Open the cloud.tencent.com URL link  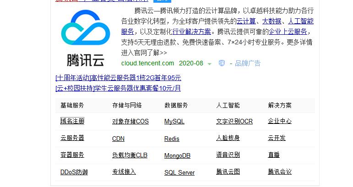point(147,63)
